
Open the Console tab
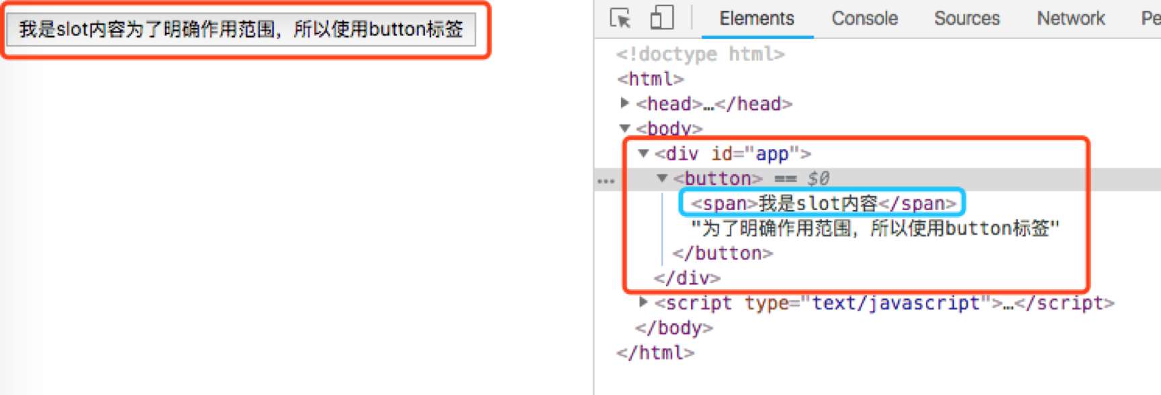pos(864,18)
